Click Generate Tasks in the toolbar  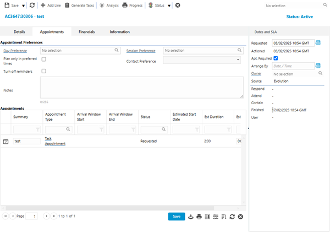pos(80,6)
